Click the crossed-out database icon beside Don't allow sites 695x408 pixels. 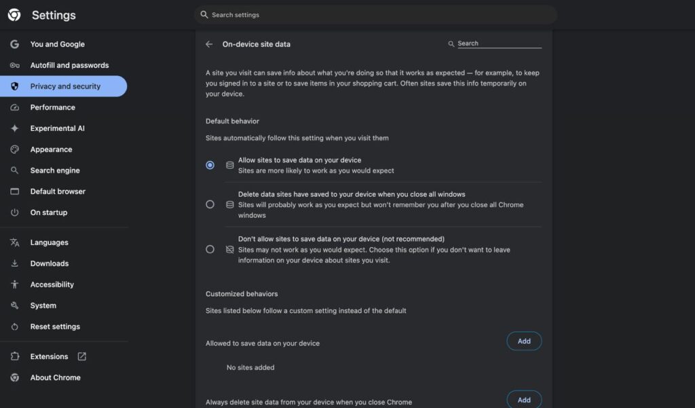point(229,250)
